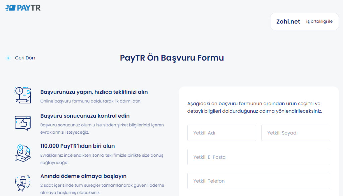Open the Zohi.net partner label
This screenshot has width=343, height=196.
[x=288, y=22]
